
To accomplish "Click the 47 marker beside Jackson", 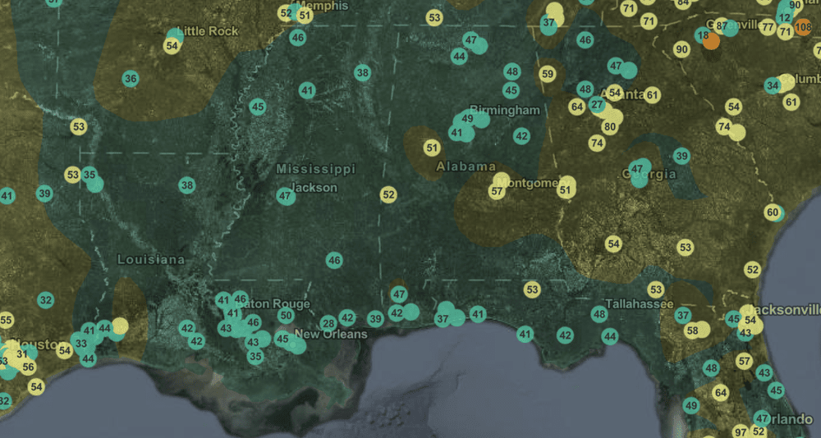I will click(285, 197).
